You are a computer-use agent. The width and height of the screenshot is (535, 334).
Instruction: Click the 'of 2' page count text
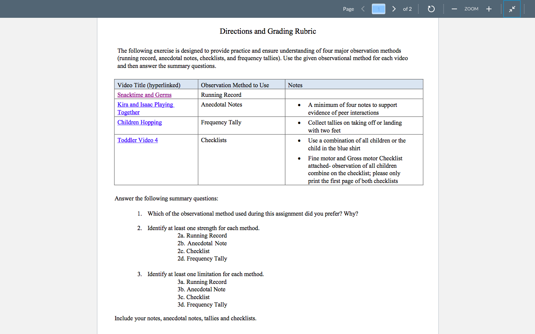point(407,9)
